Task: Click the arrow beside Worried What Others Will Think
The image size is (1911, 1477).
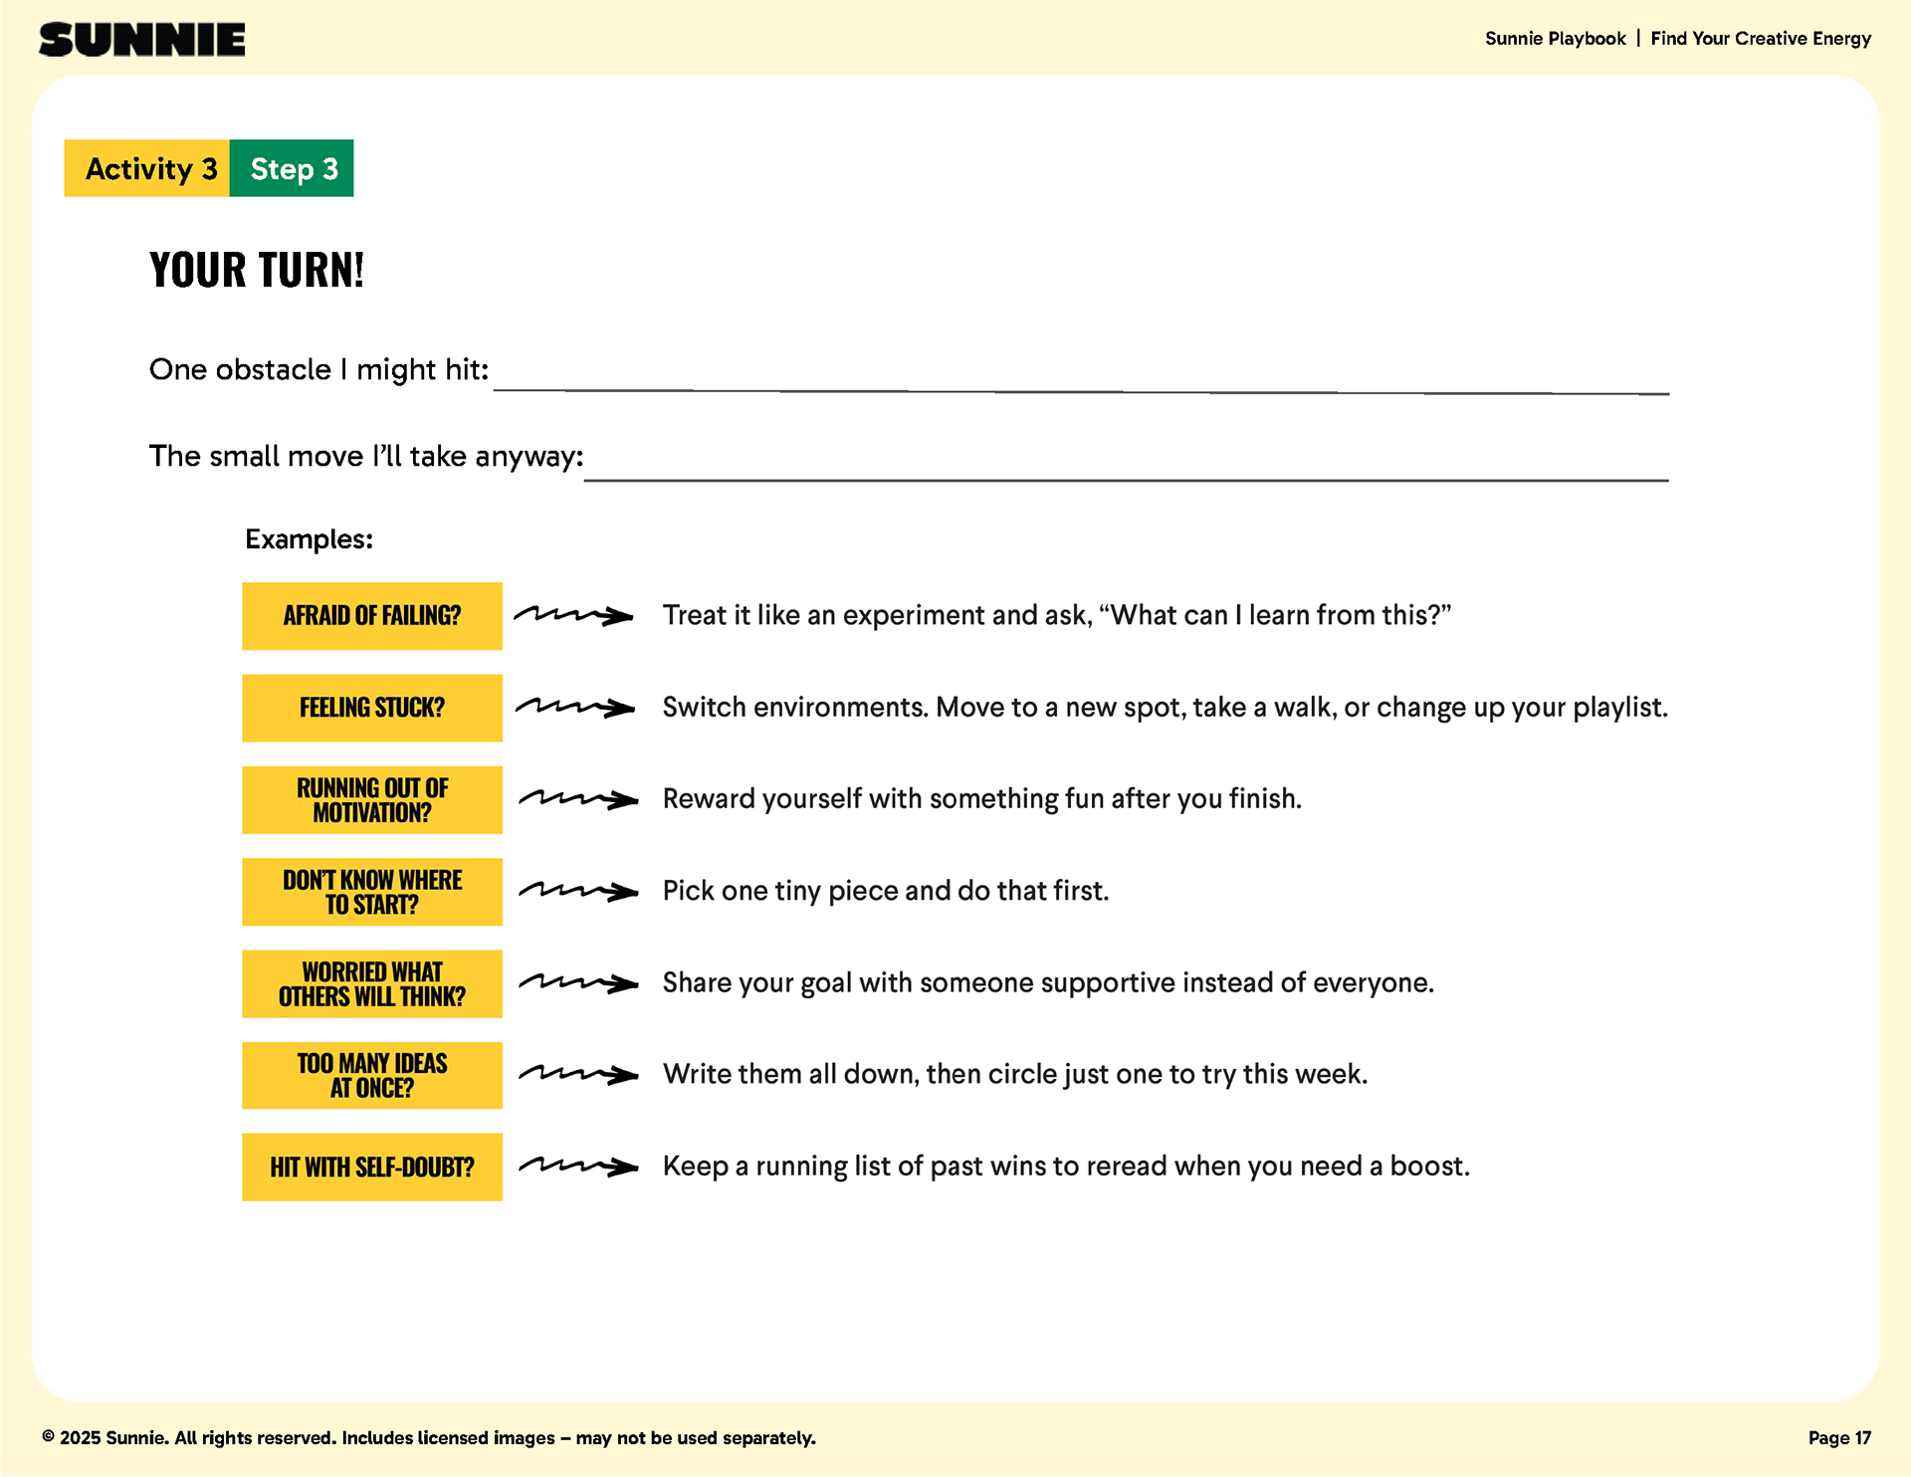Action: [577, 983]
